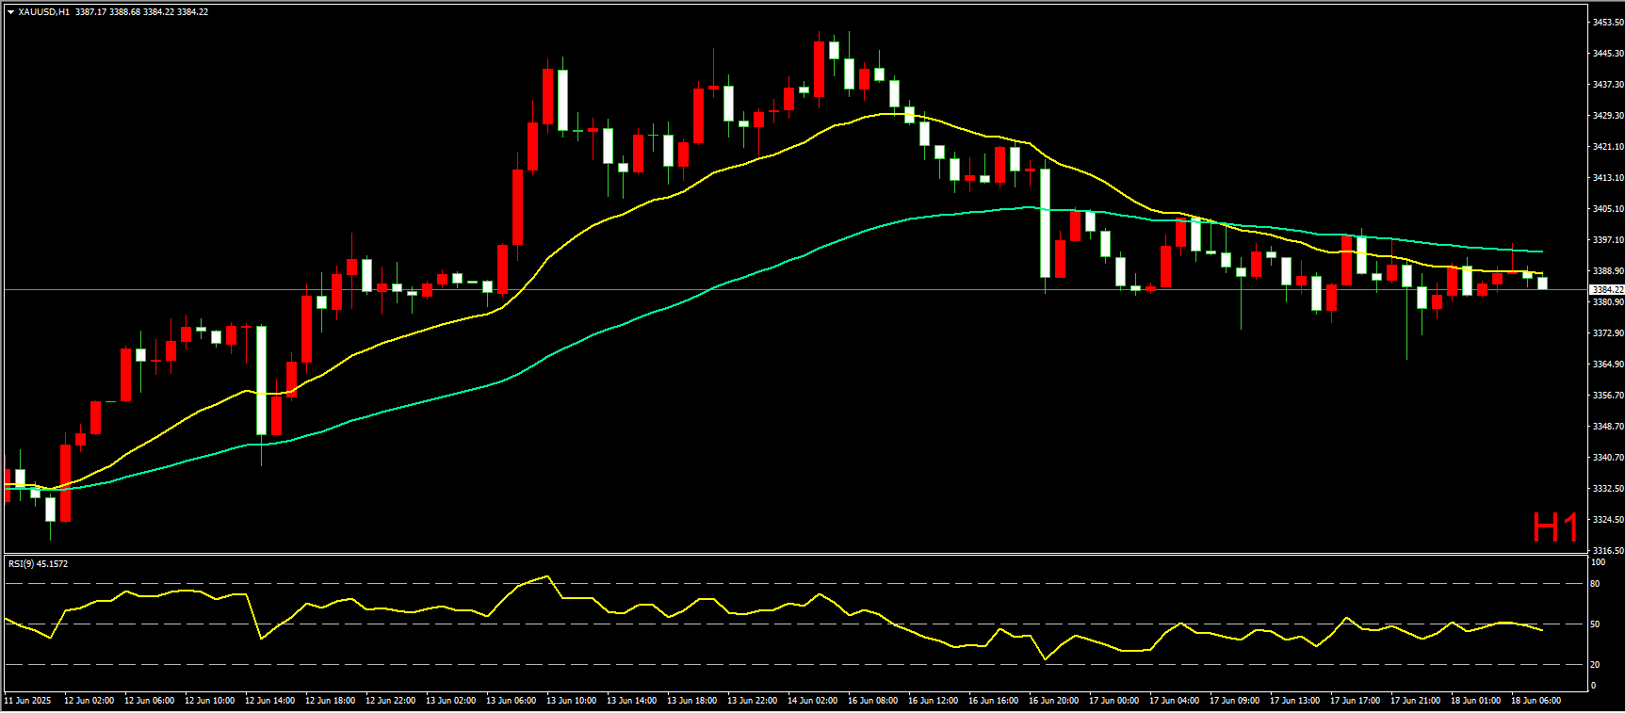Click the 3413.10 price axis label
Screen dimensions: 1625x713
coord(1607,177)
